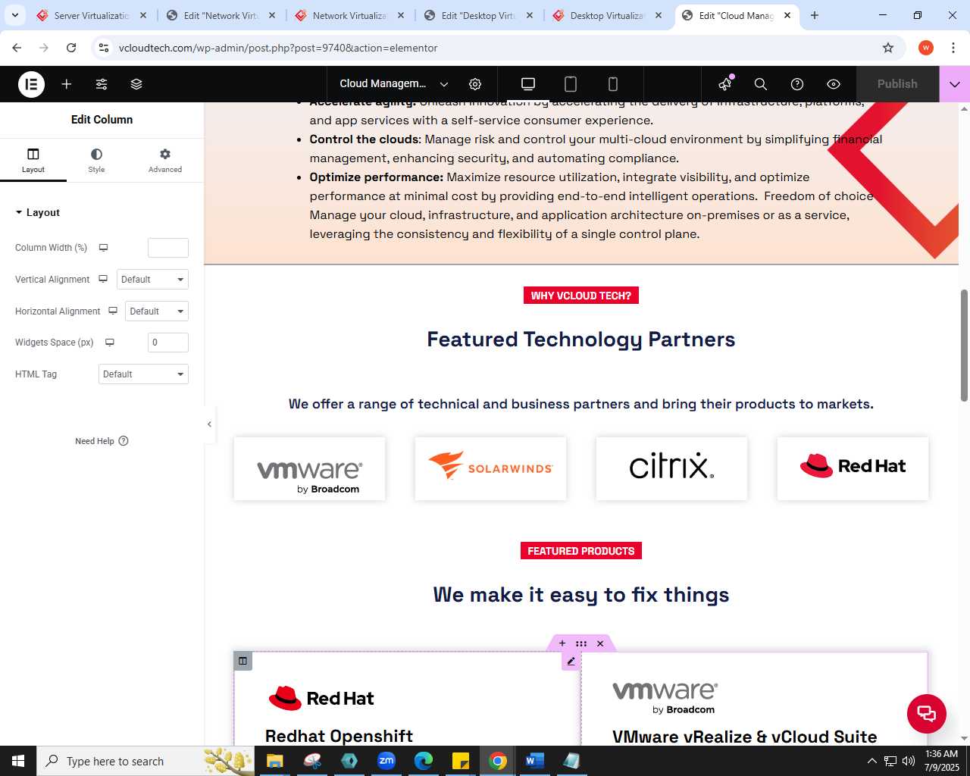Preview changes with the eye icon

pyautogui.click(x=834, y=84)
